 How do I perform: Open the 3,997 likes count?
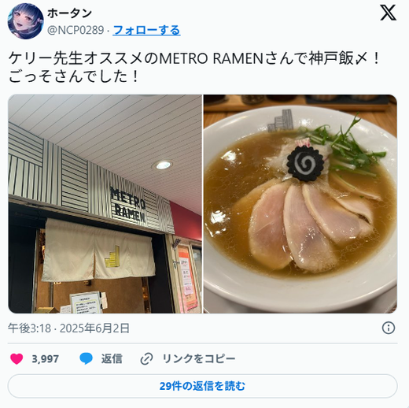pyautogui.click(x=45, y=359)
